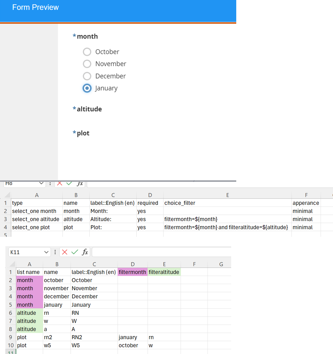The width and height of the screenshot is (333, 354).
Task: Open the H8 name box dropdown arrow
Action: pos(41,183)
